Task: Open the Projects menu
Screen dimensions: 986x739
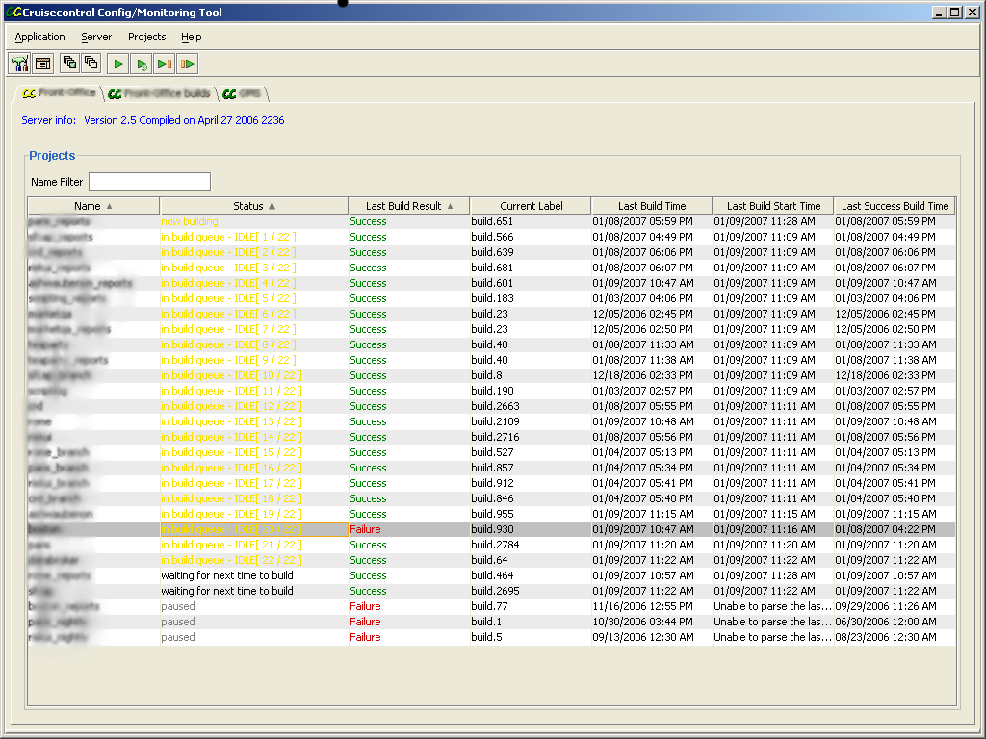Action: pos(146,37)
